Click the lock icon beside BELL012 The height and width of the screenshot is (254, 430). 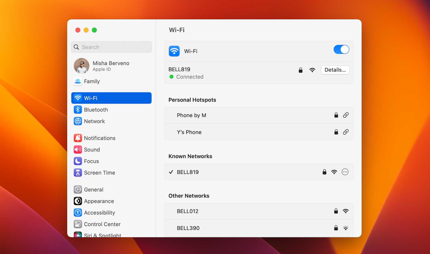click(336, 211)
